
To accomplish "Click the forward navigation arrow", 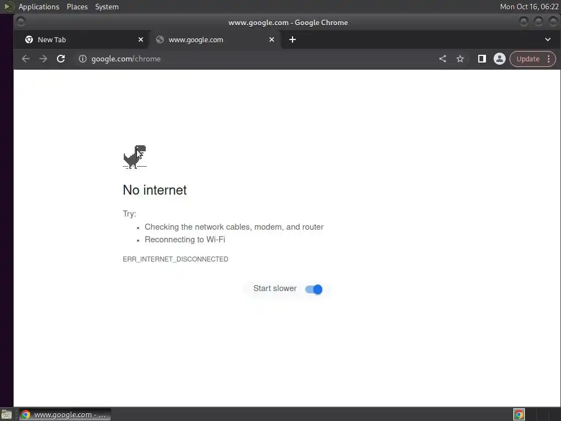I will (x=43, y=59).
